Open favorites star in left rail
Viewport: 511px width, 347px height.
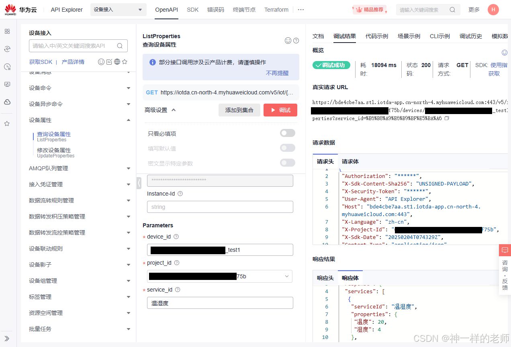coord(7,123)
